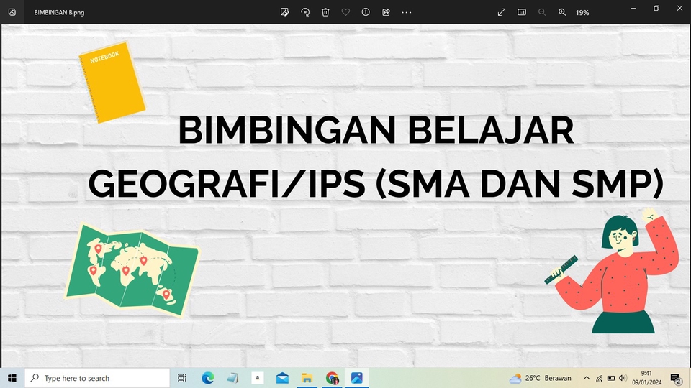Add image to favorites with heart icon

pyautogui.click(x=345, y=12)
